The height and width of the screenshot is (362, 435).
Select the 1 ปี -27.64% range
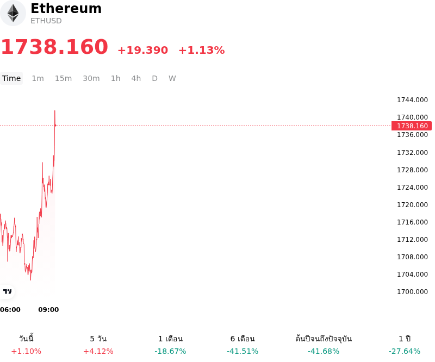[405, 345]
